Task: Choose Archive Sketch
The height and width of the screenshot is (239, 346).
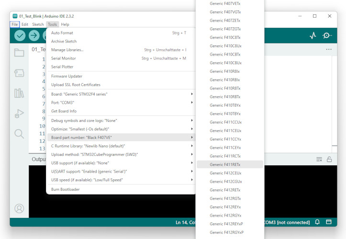Action: tap(121, 42)
